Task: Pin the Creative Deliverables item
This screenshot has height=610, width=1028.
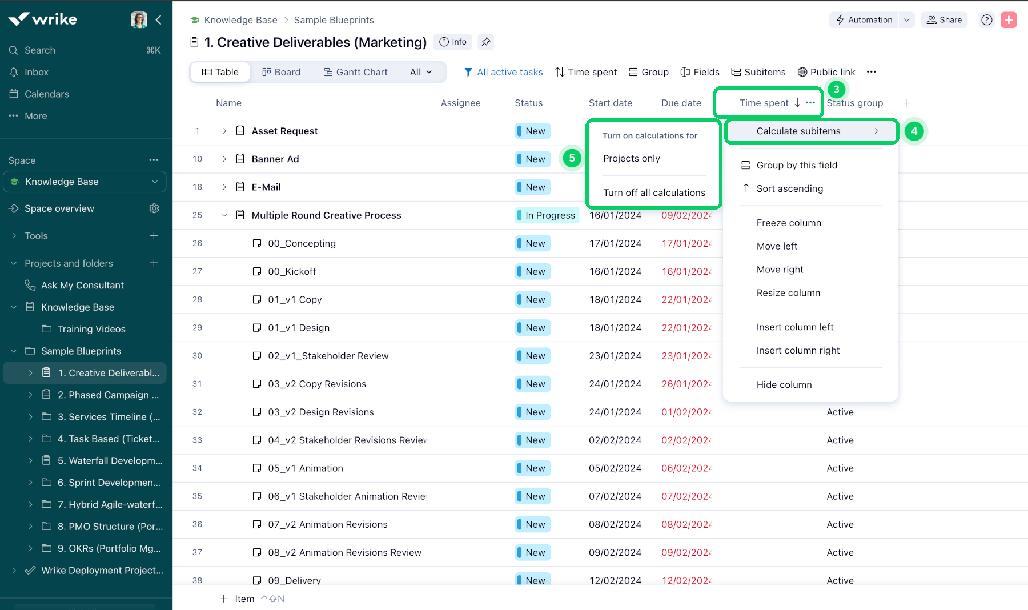Action: pyautogui.click(x=486, y=42)
